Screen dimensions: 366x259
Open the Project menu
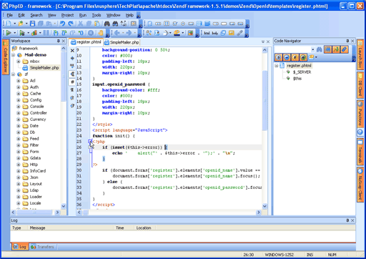pos(67,15)
